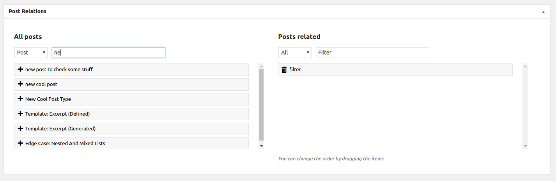556x181 pixels.
Task: Remove 'filter' post with trash icon
Action: (284, 70)
